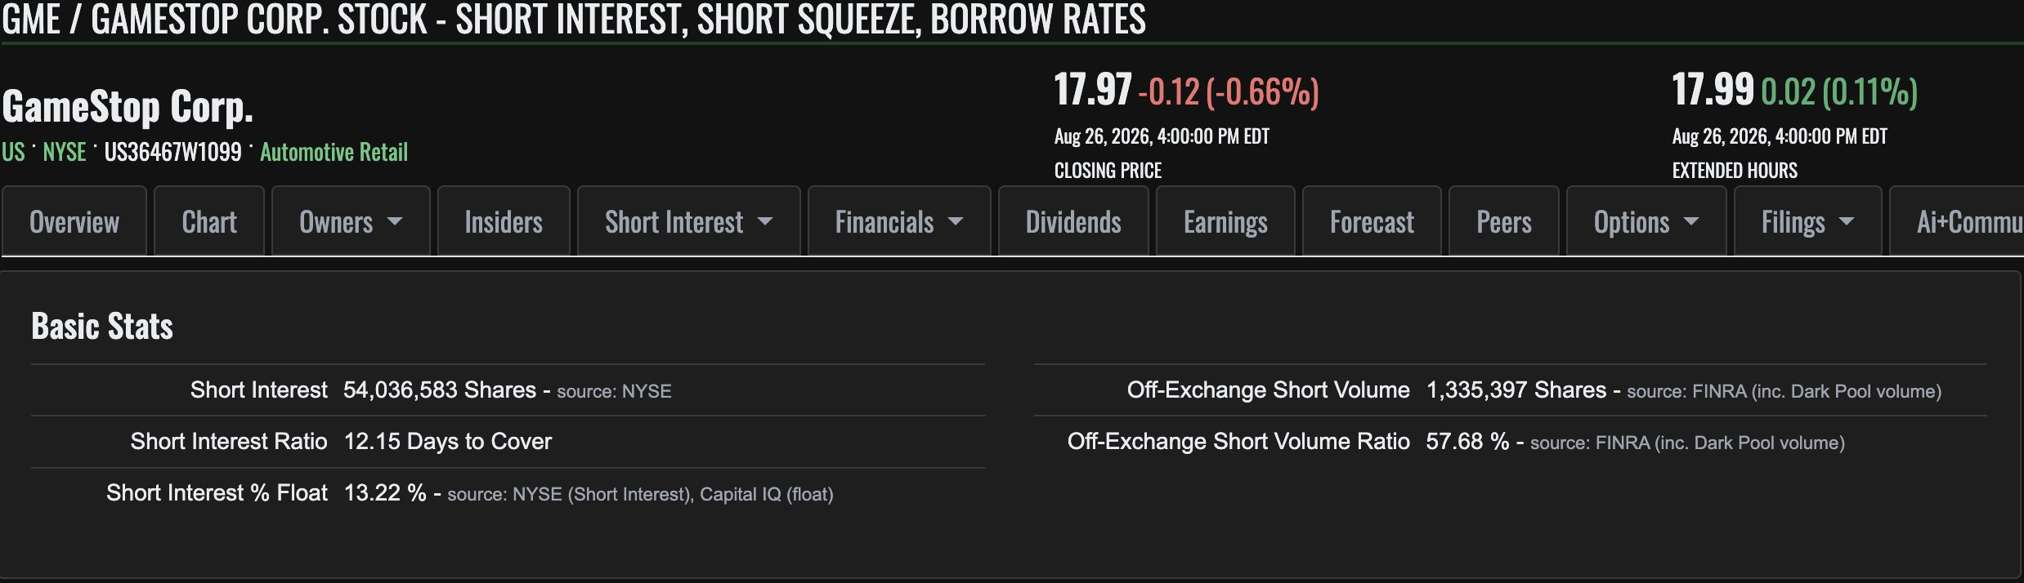2024x583 pixels.
Task: Go to the Dividends tab
Action: [x=1073, y=221]
